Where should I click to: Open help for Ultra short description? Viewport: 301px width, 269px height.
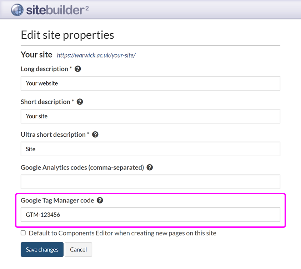pyautogui.click(x=95, y=134)
